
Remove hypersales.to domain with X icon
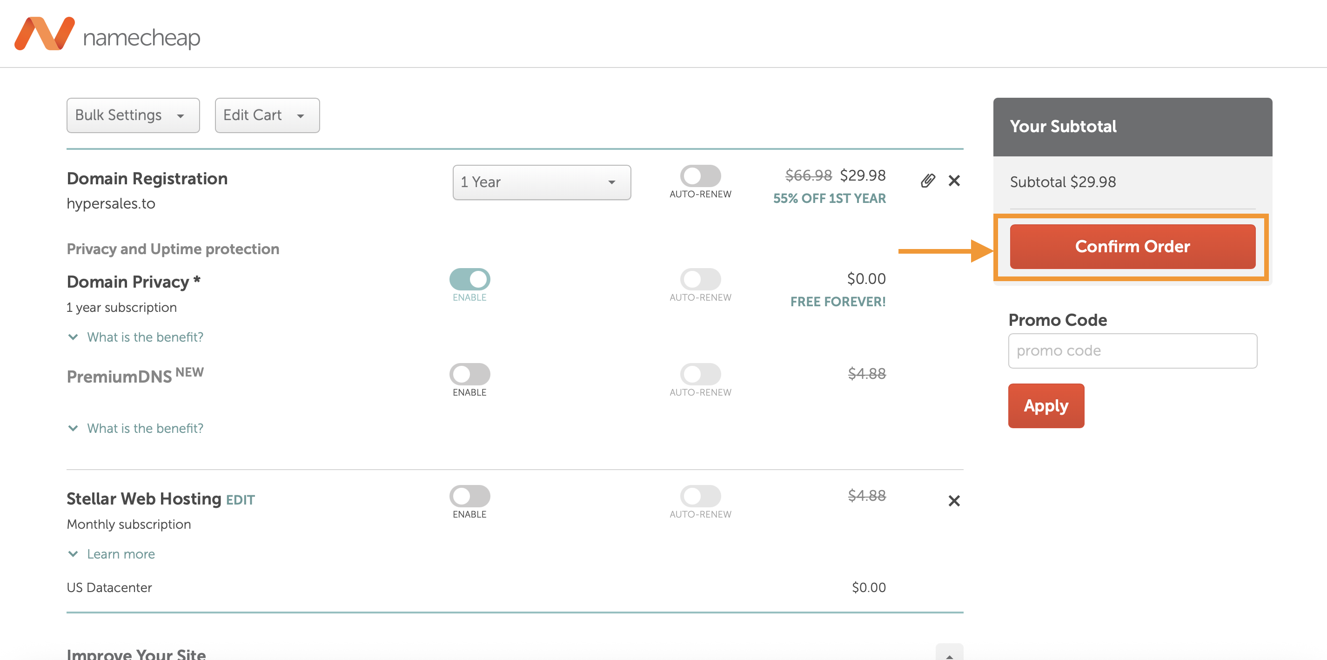pos(954,181)
